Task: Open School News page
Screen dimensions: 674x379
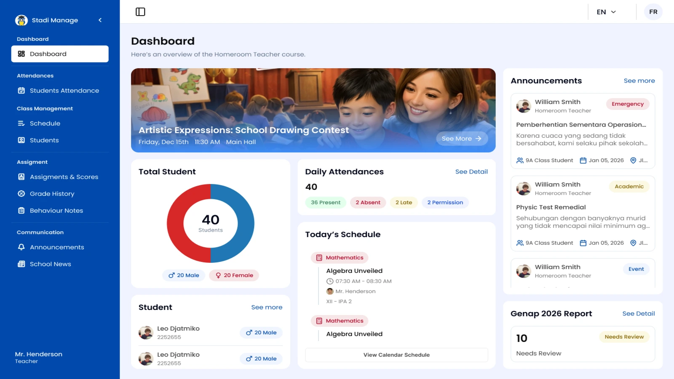Action: point(60,264)
